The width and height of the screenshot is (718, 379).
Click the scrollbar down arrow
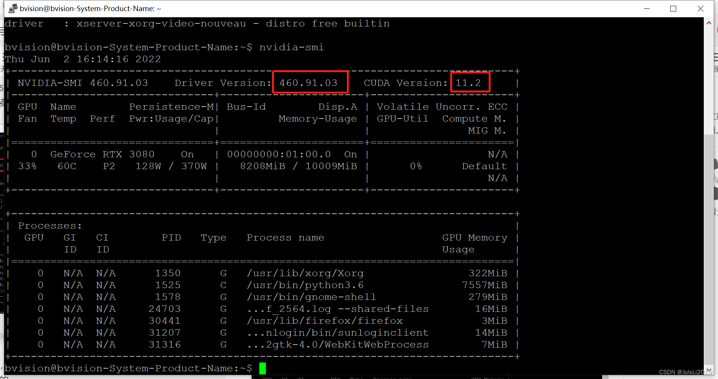(x=709, y=370)
